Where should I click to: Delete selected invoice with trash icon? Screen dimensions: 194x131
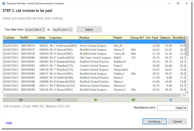coord(170,100)
